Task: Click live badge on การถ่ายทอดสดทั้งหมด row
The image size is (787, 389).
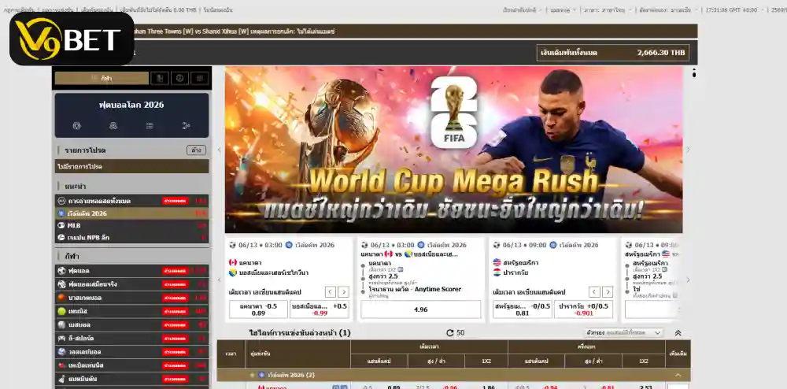Action: tap(176, 201)
